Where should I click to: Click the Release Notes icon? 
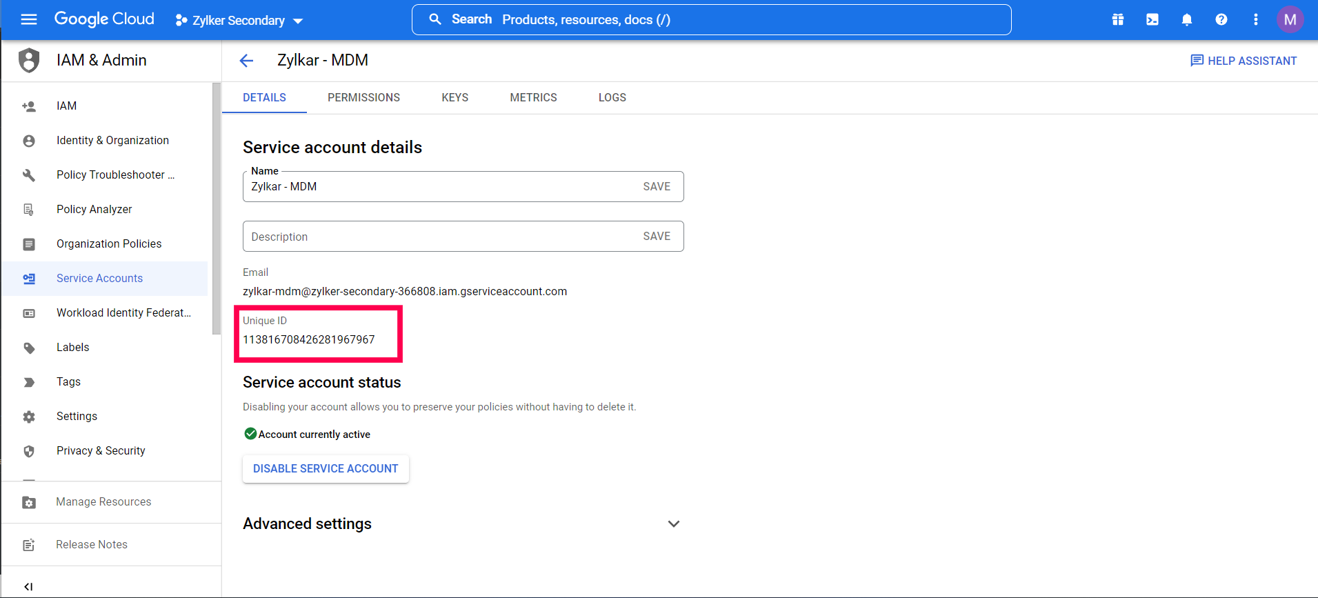[29, 545]
